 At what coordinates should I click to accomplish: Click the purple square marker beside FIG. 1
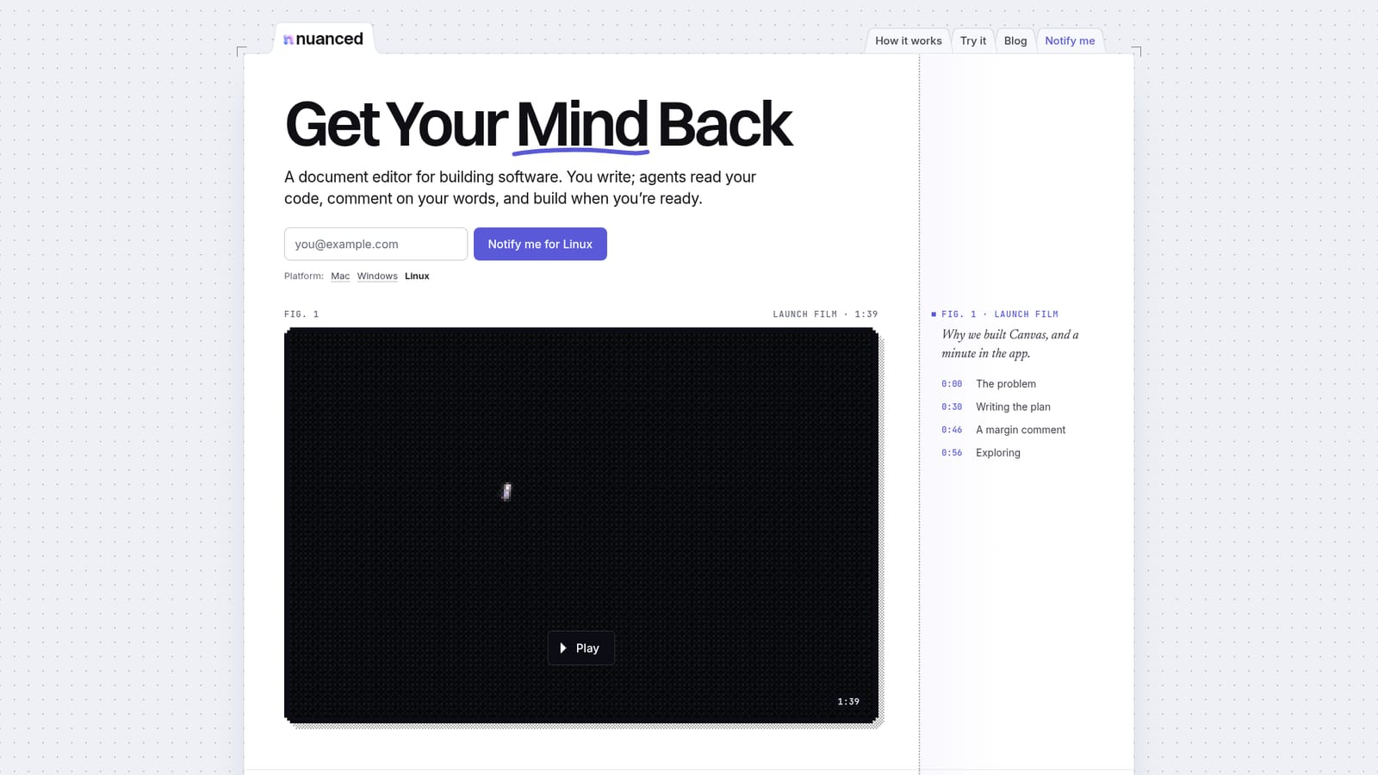pos(934,314)
